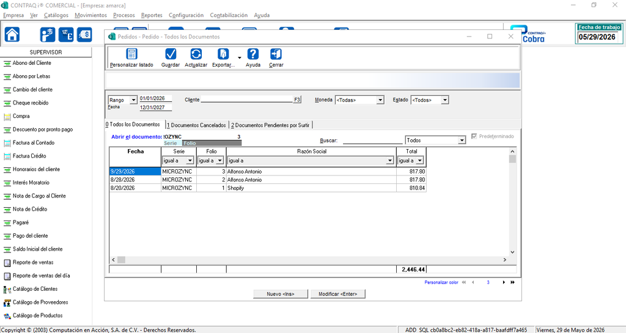Click the Exportar icon

tap(223, 54)
